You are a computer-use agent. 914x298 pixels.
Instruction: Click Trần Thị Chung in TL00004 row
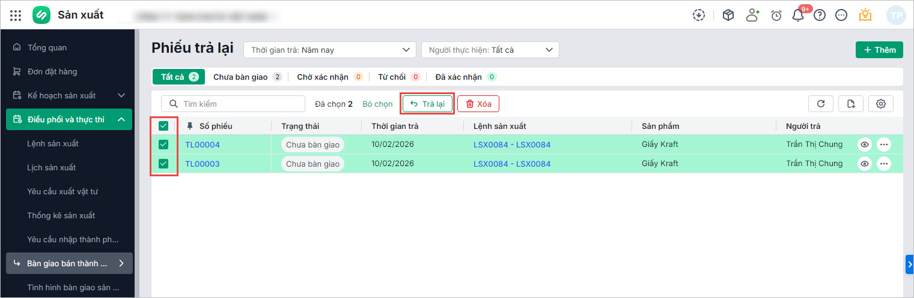click(x=814, y=145)
